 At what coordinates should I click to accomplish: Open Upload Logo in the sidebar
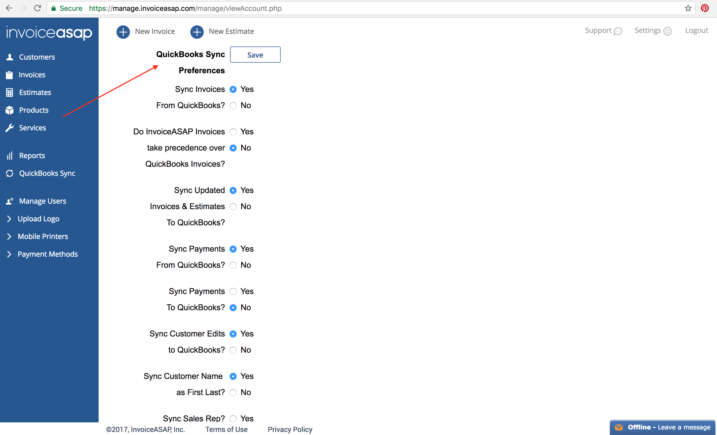38,219
